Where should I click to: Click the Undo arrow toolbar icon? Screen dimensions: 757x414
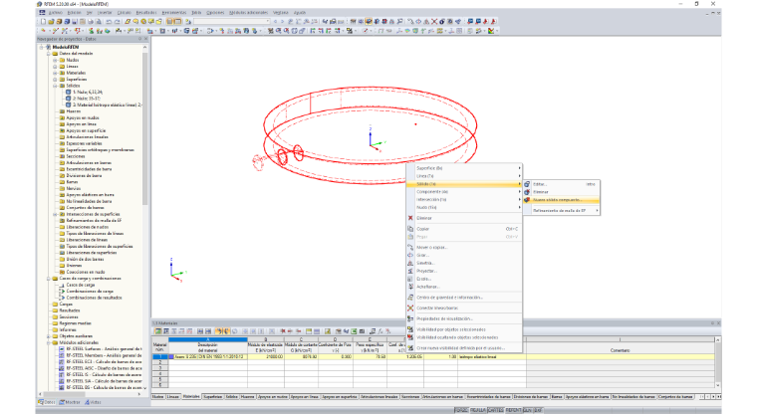[109, 21]
